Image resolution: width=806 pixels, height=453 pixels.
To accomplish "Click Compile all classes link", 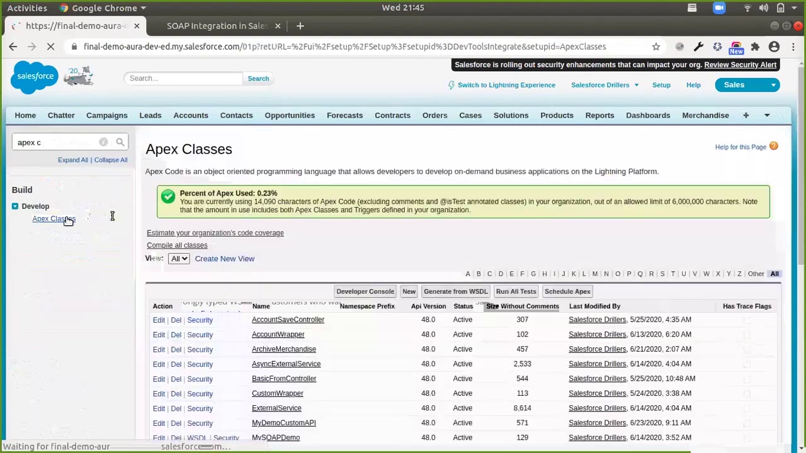I will [x=177, y=245].
